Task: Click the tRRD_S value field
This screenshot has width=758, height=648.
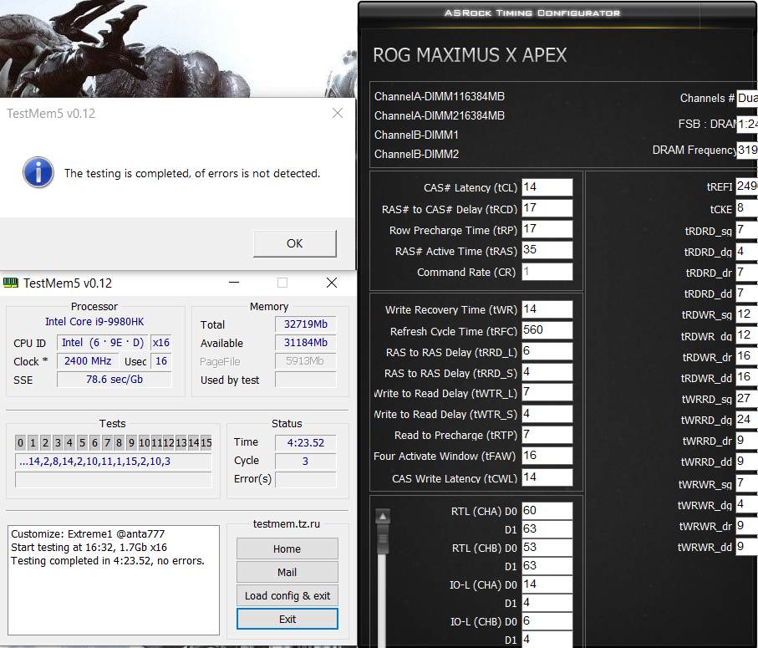Action: [547, 372]
